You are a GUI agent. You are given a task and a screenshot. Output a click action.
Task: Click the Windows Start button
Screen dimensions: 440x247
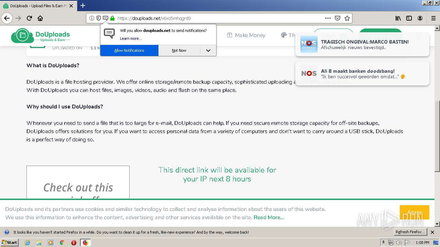10,243
